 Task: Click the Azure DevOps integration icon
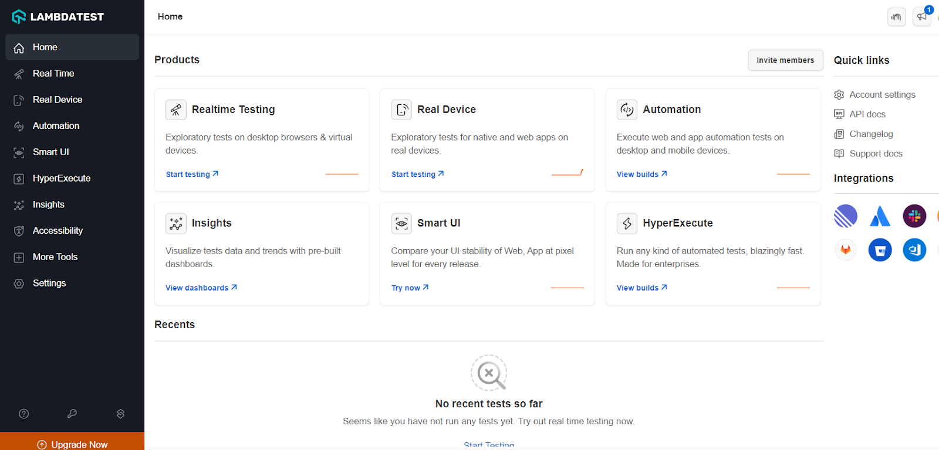point(914,250)
